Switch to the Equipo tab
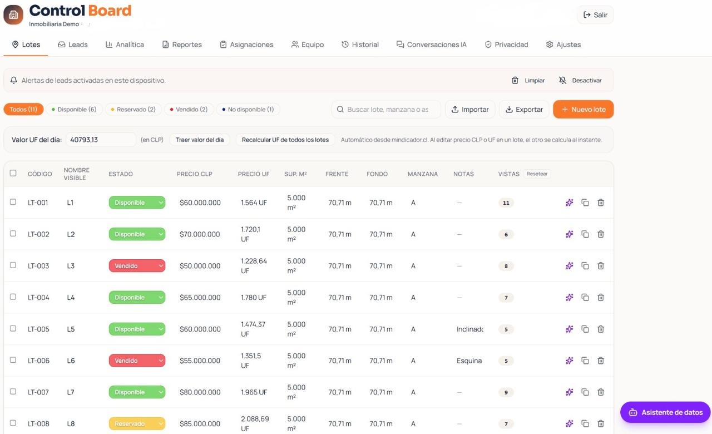 pos(308,45)
